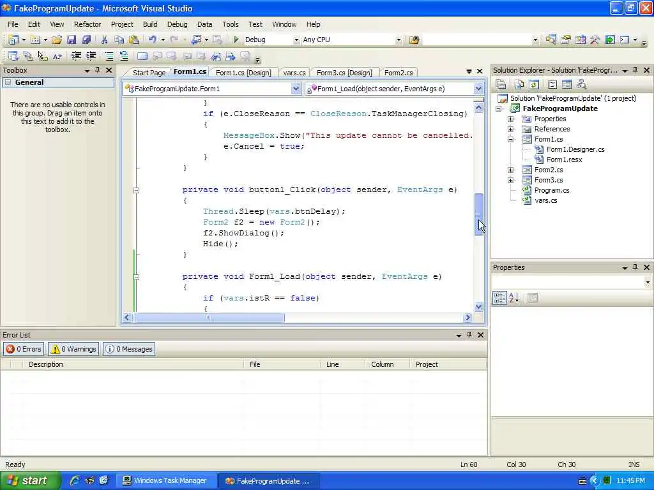The width and height of the screenshot is (654, 490).
Task: Click Show All Files in Solution Explorer
Action: coord(519,85)
